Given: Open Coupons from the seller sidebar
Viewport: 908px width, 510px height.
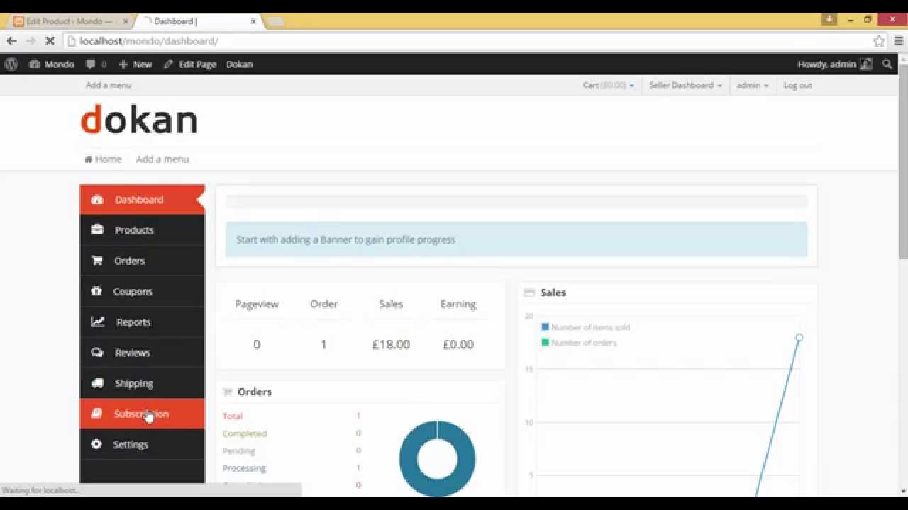Looking at the screenshot, I should click(x=143, y=291).
